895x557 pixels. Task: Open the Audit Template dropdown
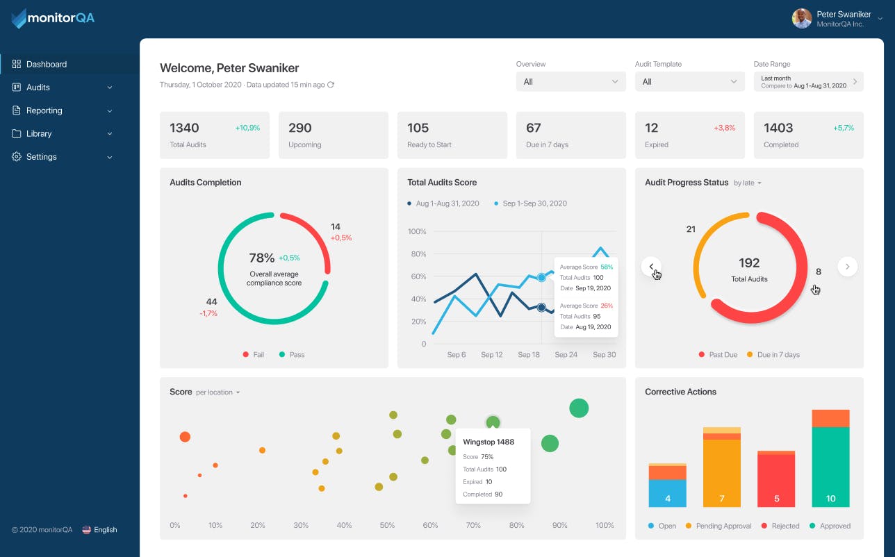[689, 81]
